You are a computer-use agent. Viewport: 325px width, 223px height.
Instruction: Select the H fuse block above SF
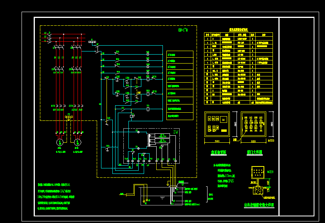click(x=92, y=42)
